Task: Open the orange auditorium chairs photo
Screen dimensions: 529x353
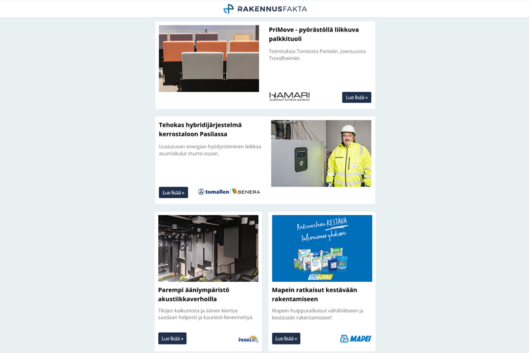Action: coord(209,58)
